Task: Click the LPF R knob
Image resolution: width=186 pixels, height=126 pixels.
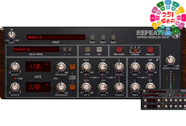Action: pyautogui.click(x=103, y=87)
